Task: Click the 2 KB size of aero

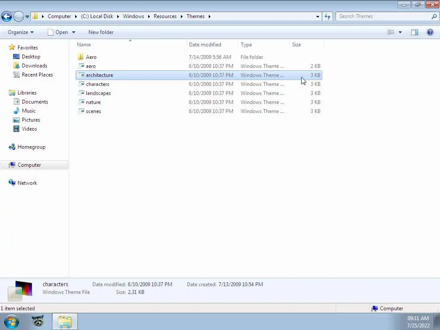Action: click(x=315, y=66)
